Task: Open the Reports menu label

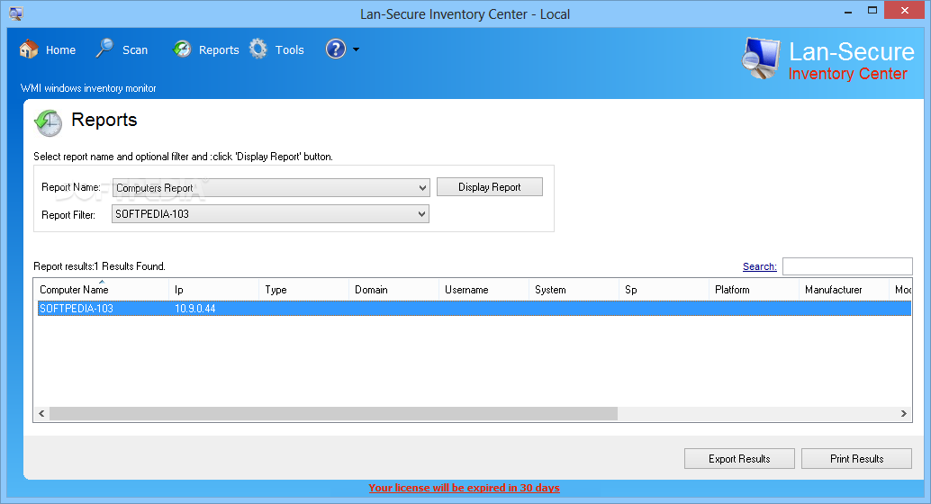Action: [219, 49]
